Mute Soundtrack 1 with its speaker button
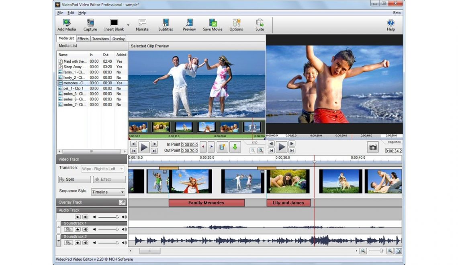The height and width of the screenshot is (265, 458). point(85,230)
